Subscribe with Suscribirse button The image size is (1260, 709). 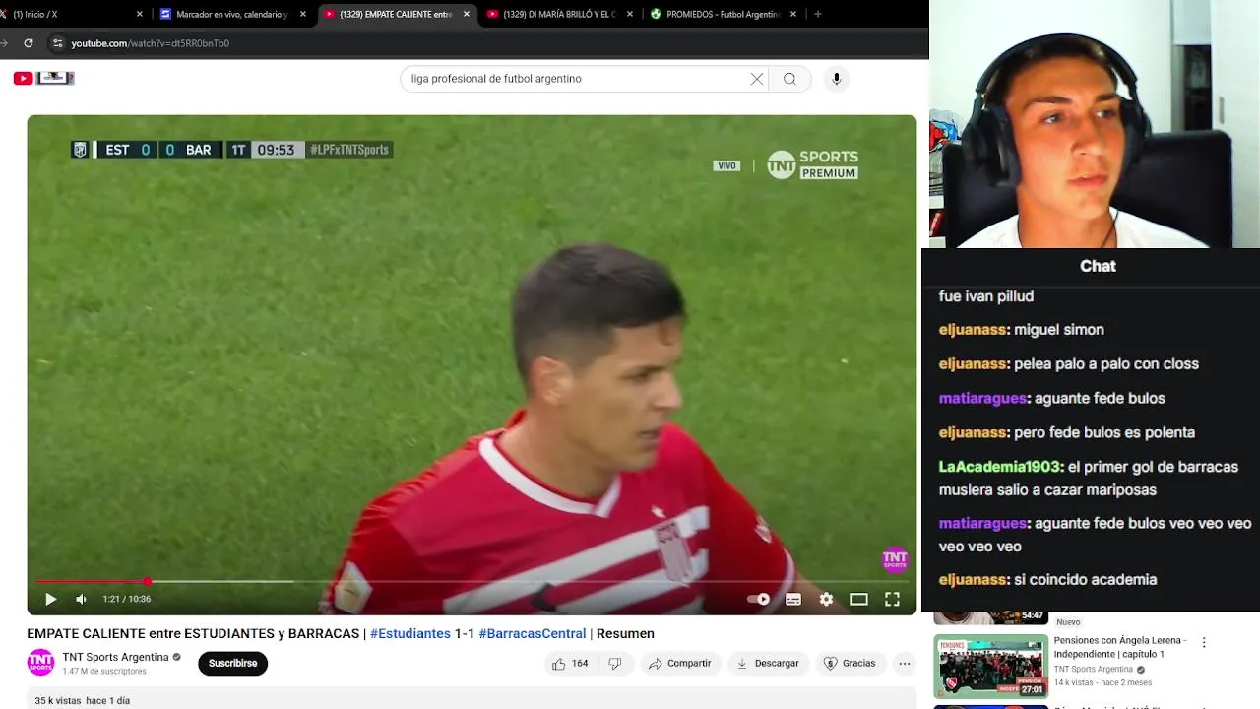click(232, 664)
